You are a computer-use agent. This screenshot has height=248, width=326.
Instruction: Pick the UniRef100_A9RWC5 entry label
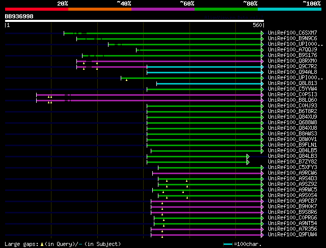[292, 190]
